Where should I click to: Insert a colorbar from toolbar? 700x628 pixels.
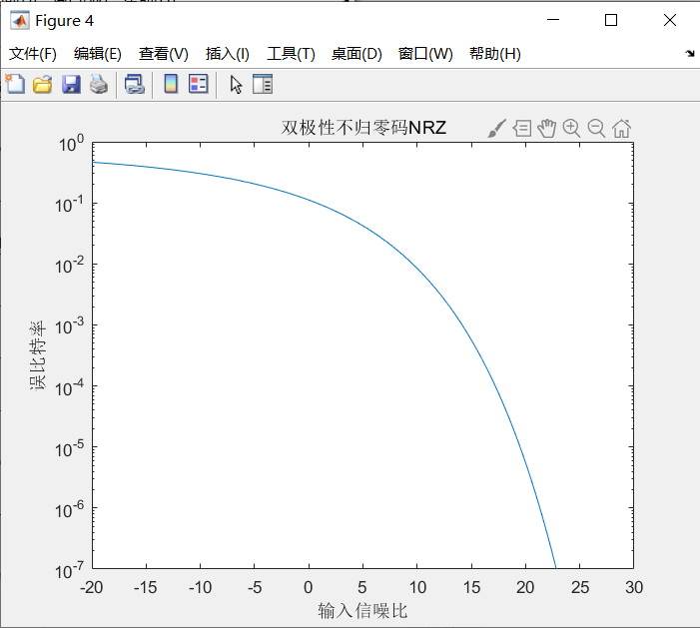171,84
